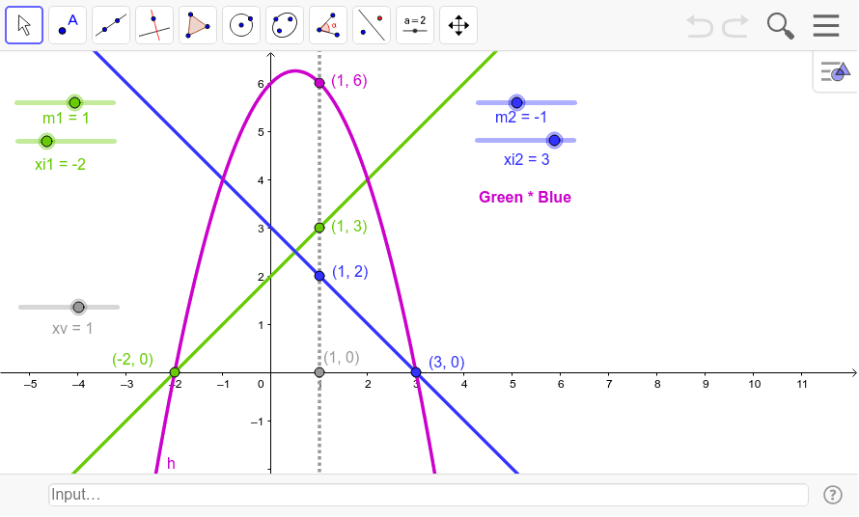Select the Angle tool
This screenshot has height=517, width=859.
[x=328, y=25]
